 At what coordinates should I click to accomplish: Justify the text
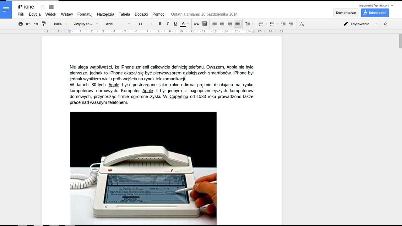click(x=238, y=24)
